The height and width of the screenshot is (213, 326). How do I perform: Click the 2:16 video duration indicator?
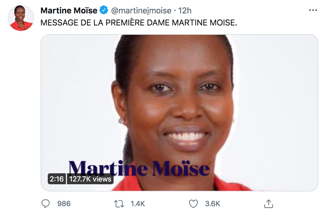(x=57, y=179)
